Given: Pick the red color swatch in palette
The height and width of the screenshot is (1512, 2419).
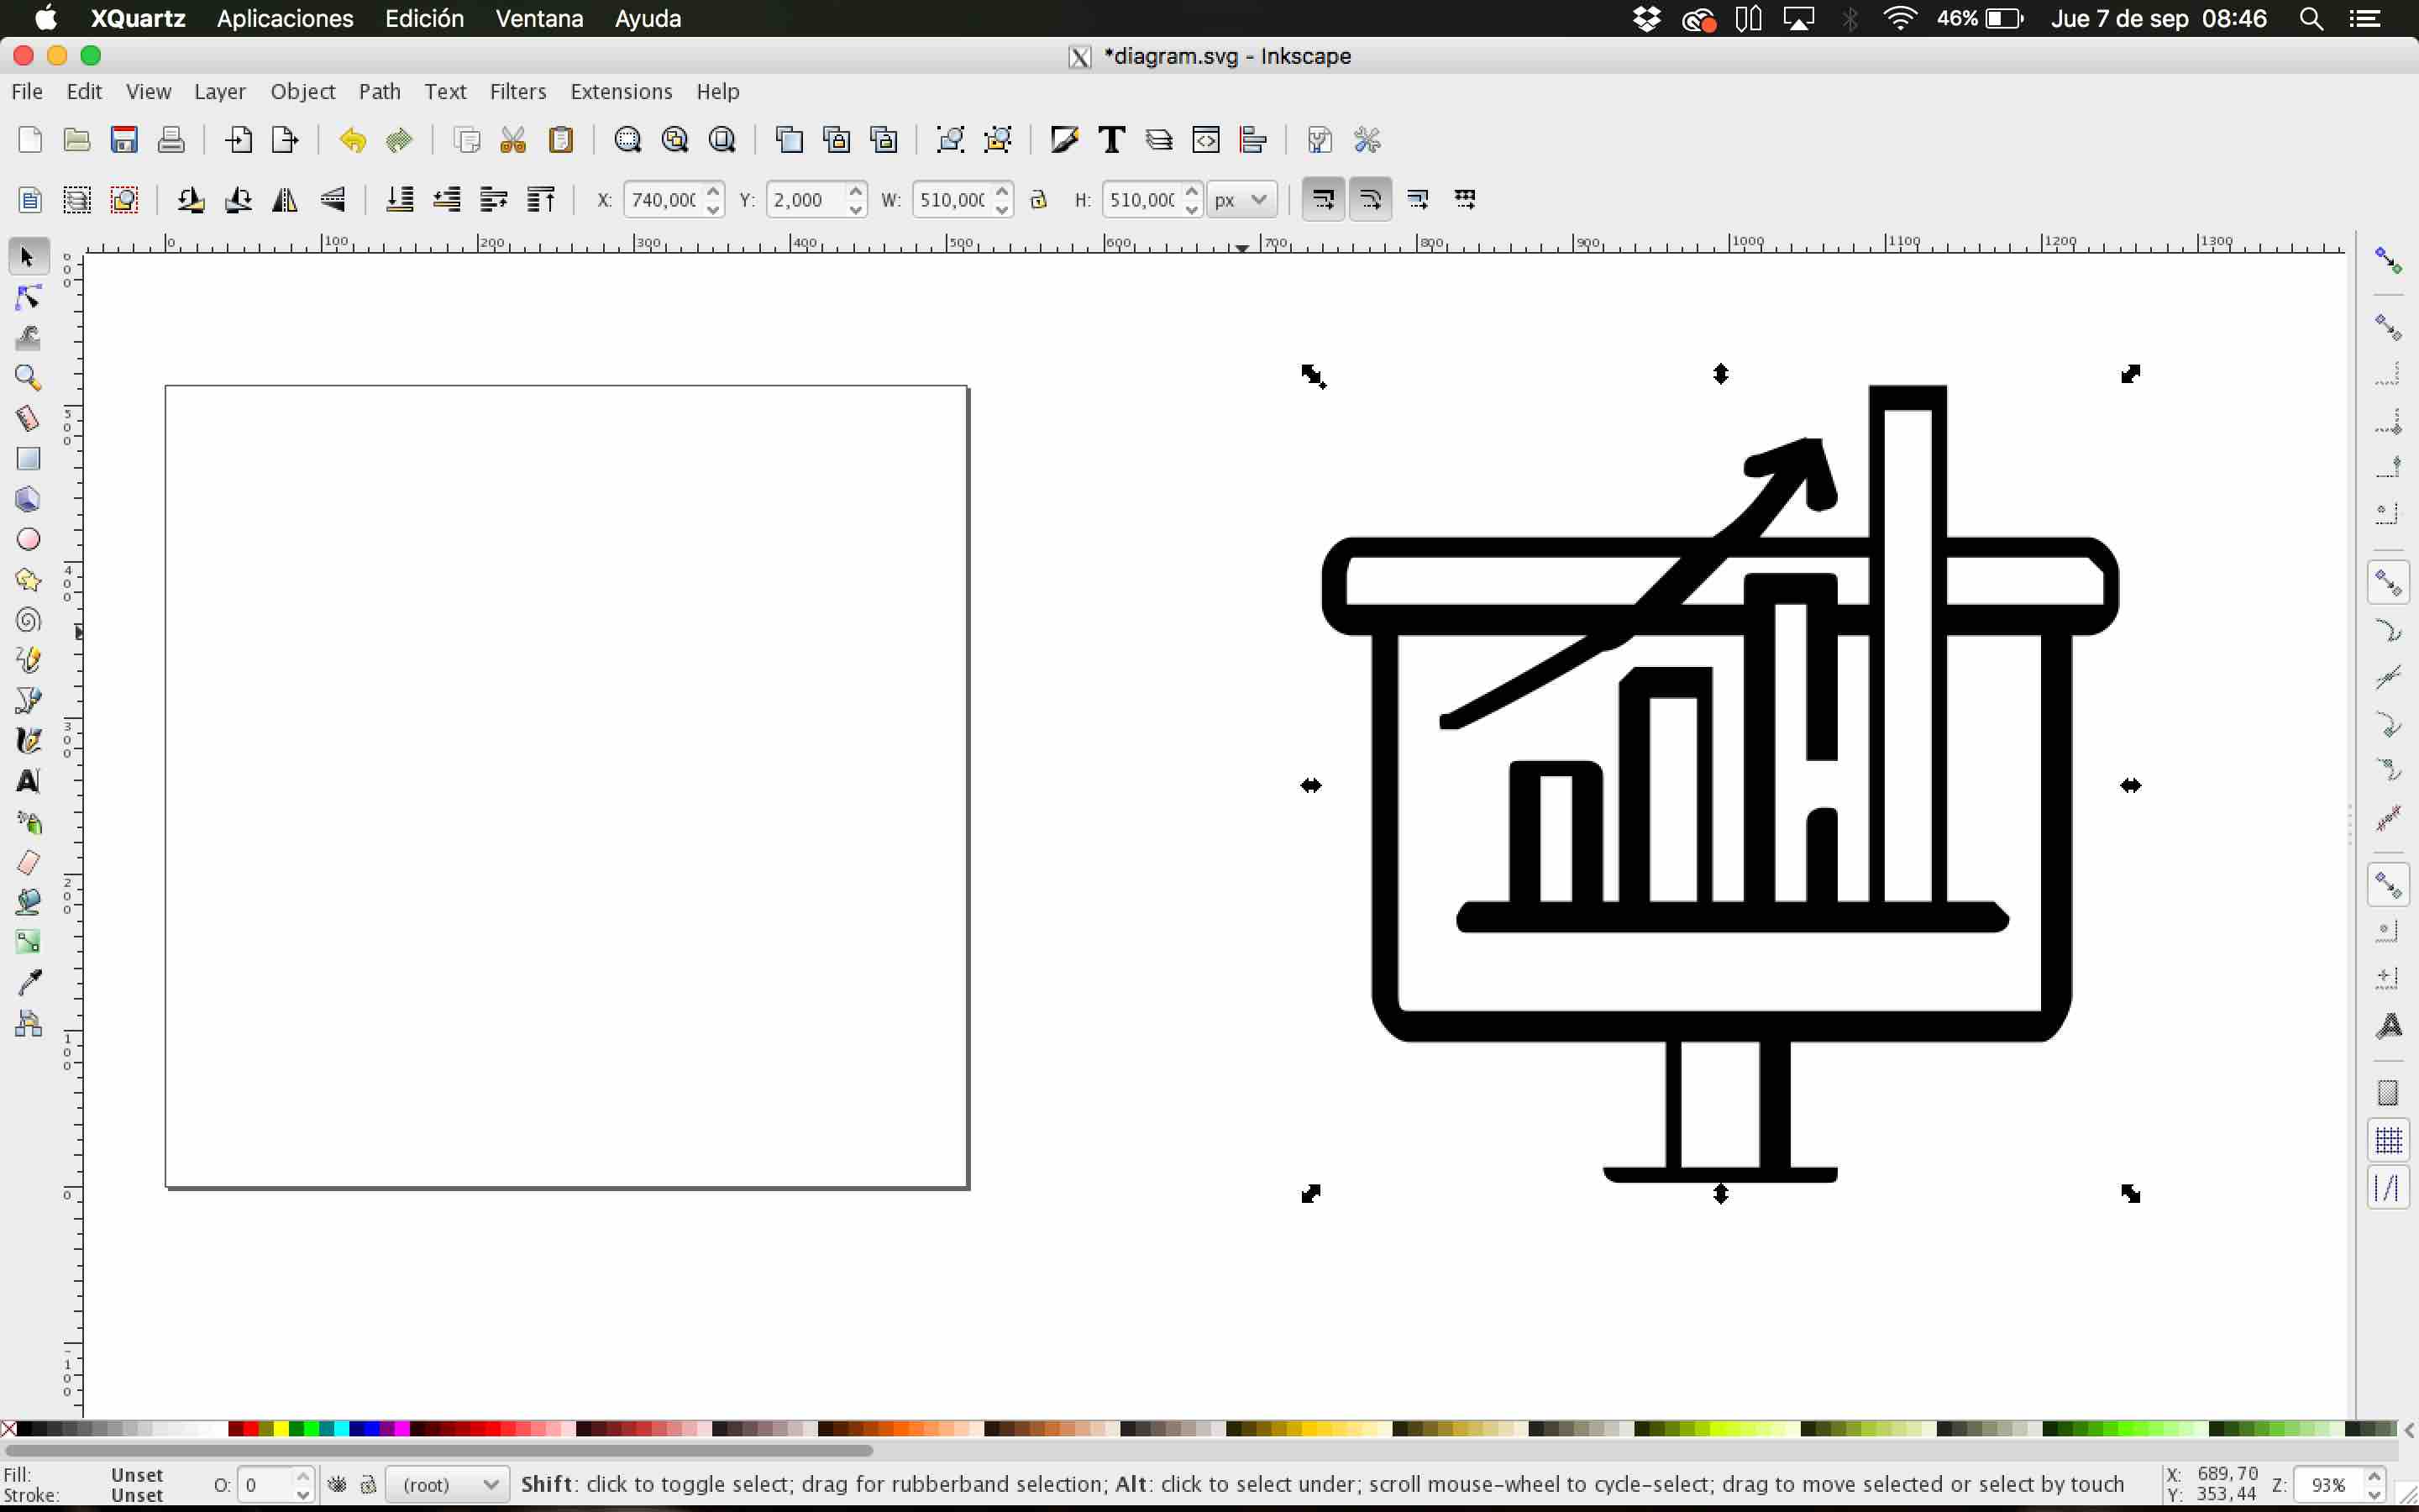Looking at the screenshot, I should click(251, 1429).
